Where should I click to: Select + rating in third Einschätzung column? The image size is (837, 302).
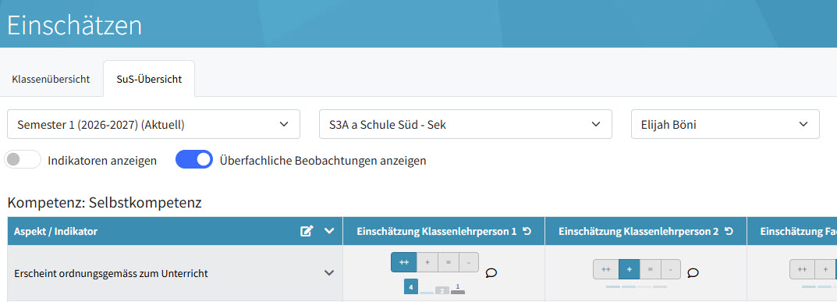tap(825, 269)
